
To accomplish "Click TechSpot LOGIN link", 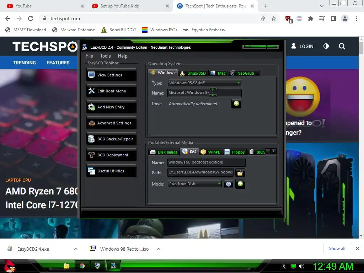I will coord(302,46).
